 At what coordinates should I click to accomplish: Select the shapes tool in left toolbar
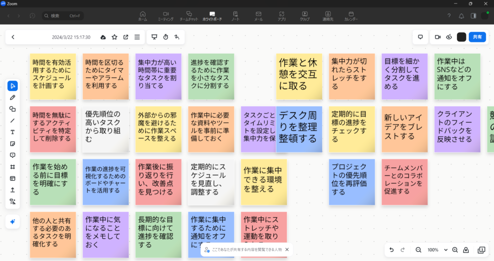tap(13, 109)
